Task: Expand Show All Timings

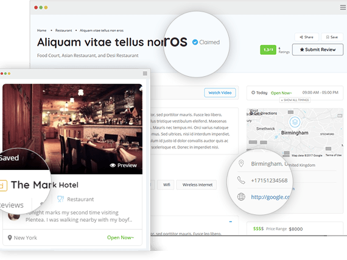Action: (x=295, y=100)
